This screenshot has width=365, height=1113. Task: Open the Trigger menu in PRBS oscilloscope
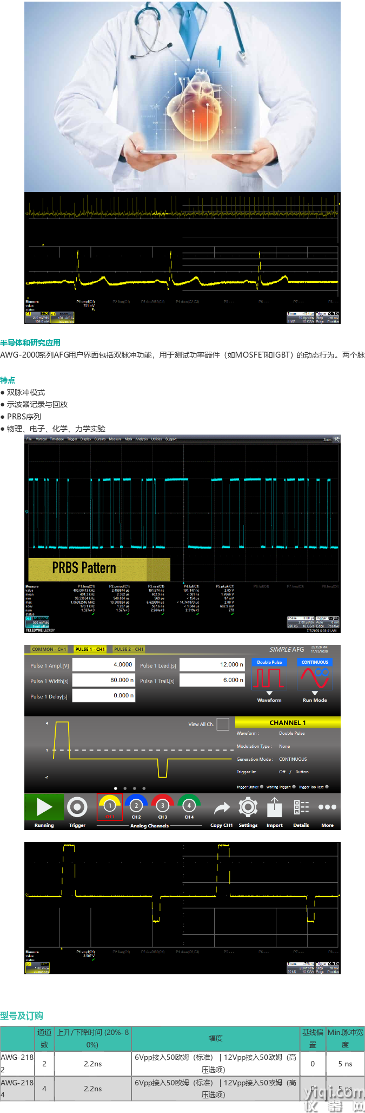point(72,439)
